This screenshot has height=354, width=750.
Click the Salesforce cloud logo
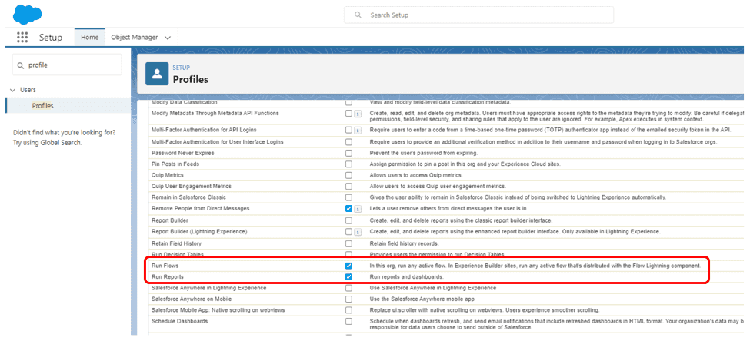(27, 13)
